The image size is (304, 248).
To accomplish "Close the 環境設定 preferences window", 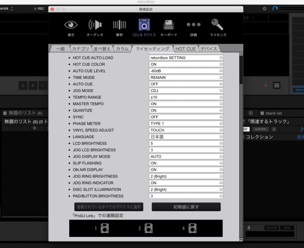I will pos(52,9).
